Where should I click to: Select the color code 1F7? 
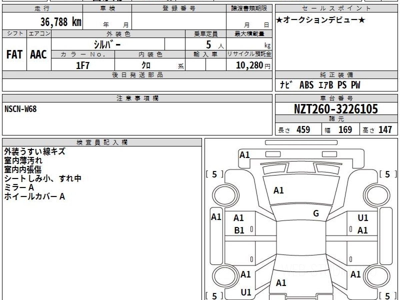tap(83, 65)
